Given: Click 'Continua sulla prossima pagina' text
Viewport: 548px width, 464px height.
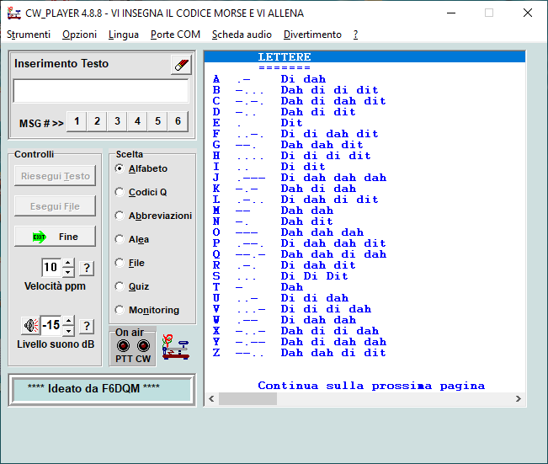Looking at the screenshot, I should click(371, 386).
